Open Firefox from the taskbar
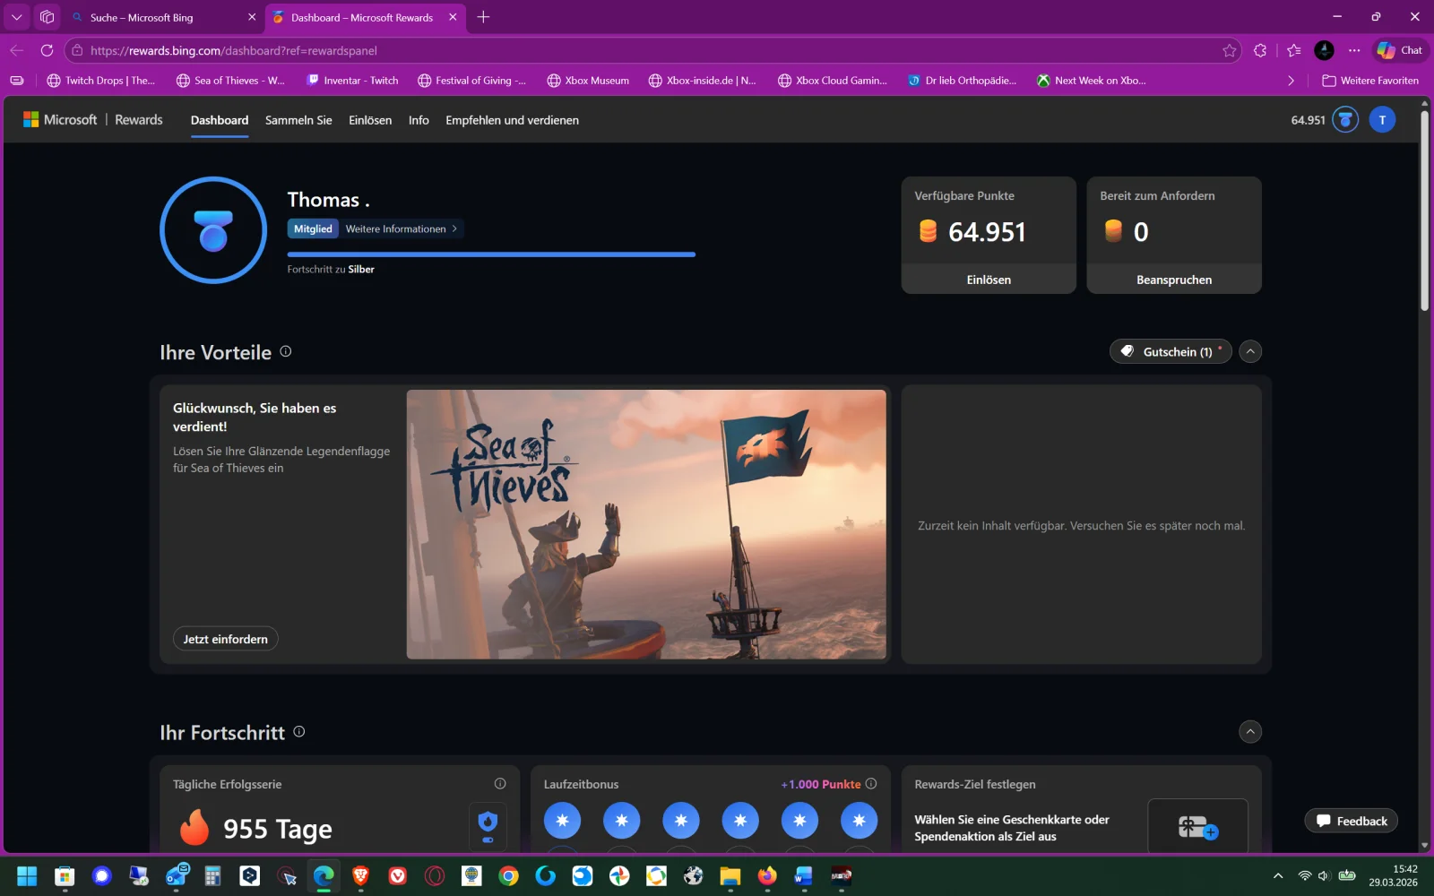Viewport: 1434px width, 896px height. click(x=767, y=875)
